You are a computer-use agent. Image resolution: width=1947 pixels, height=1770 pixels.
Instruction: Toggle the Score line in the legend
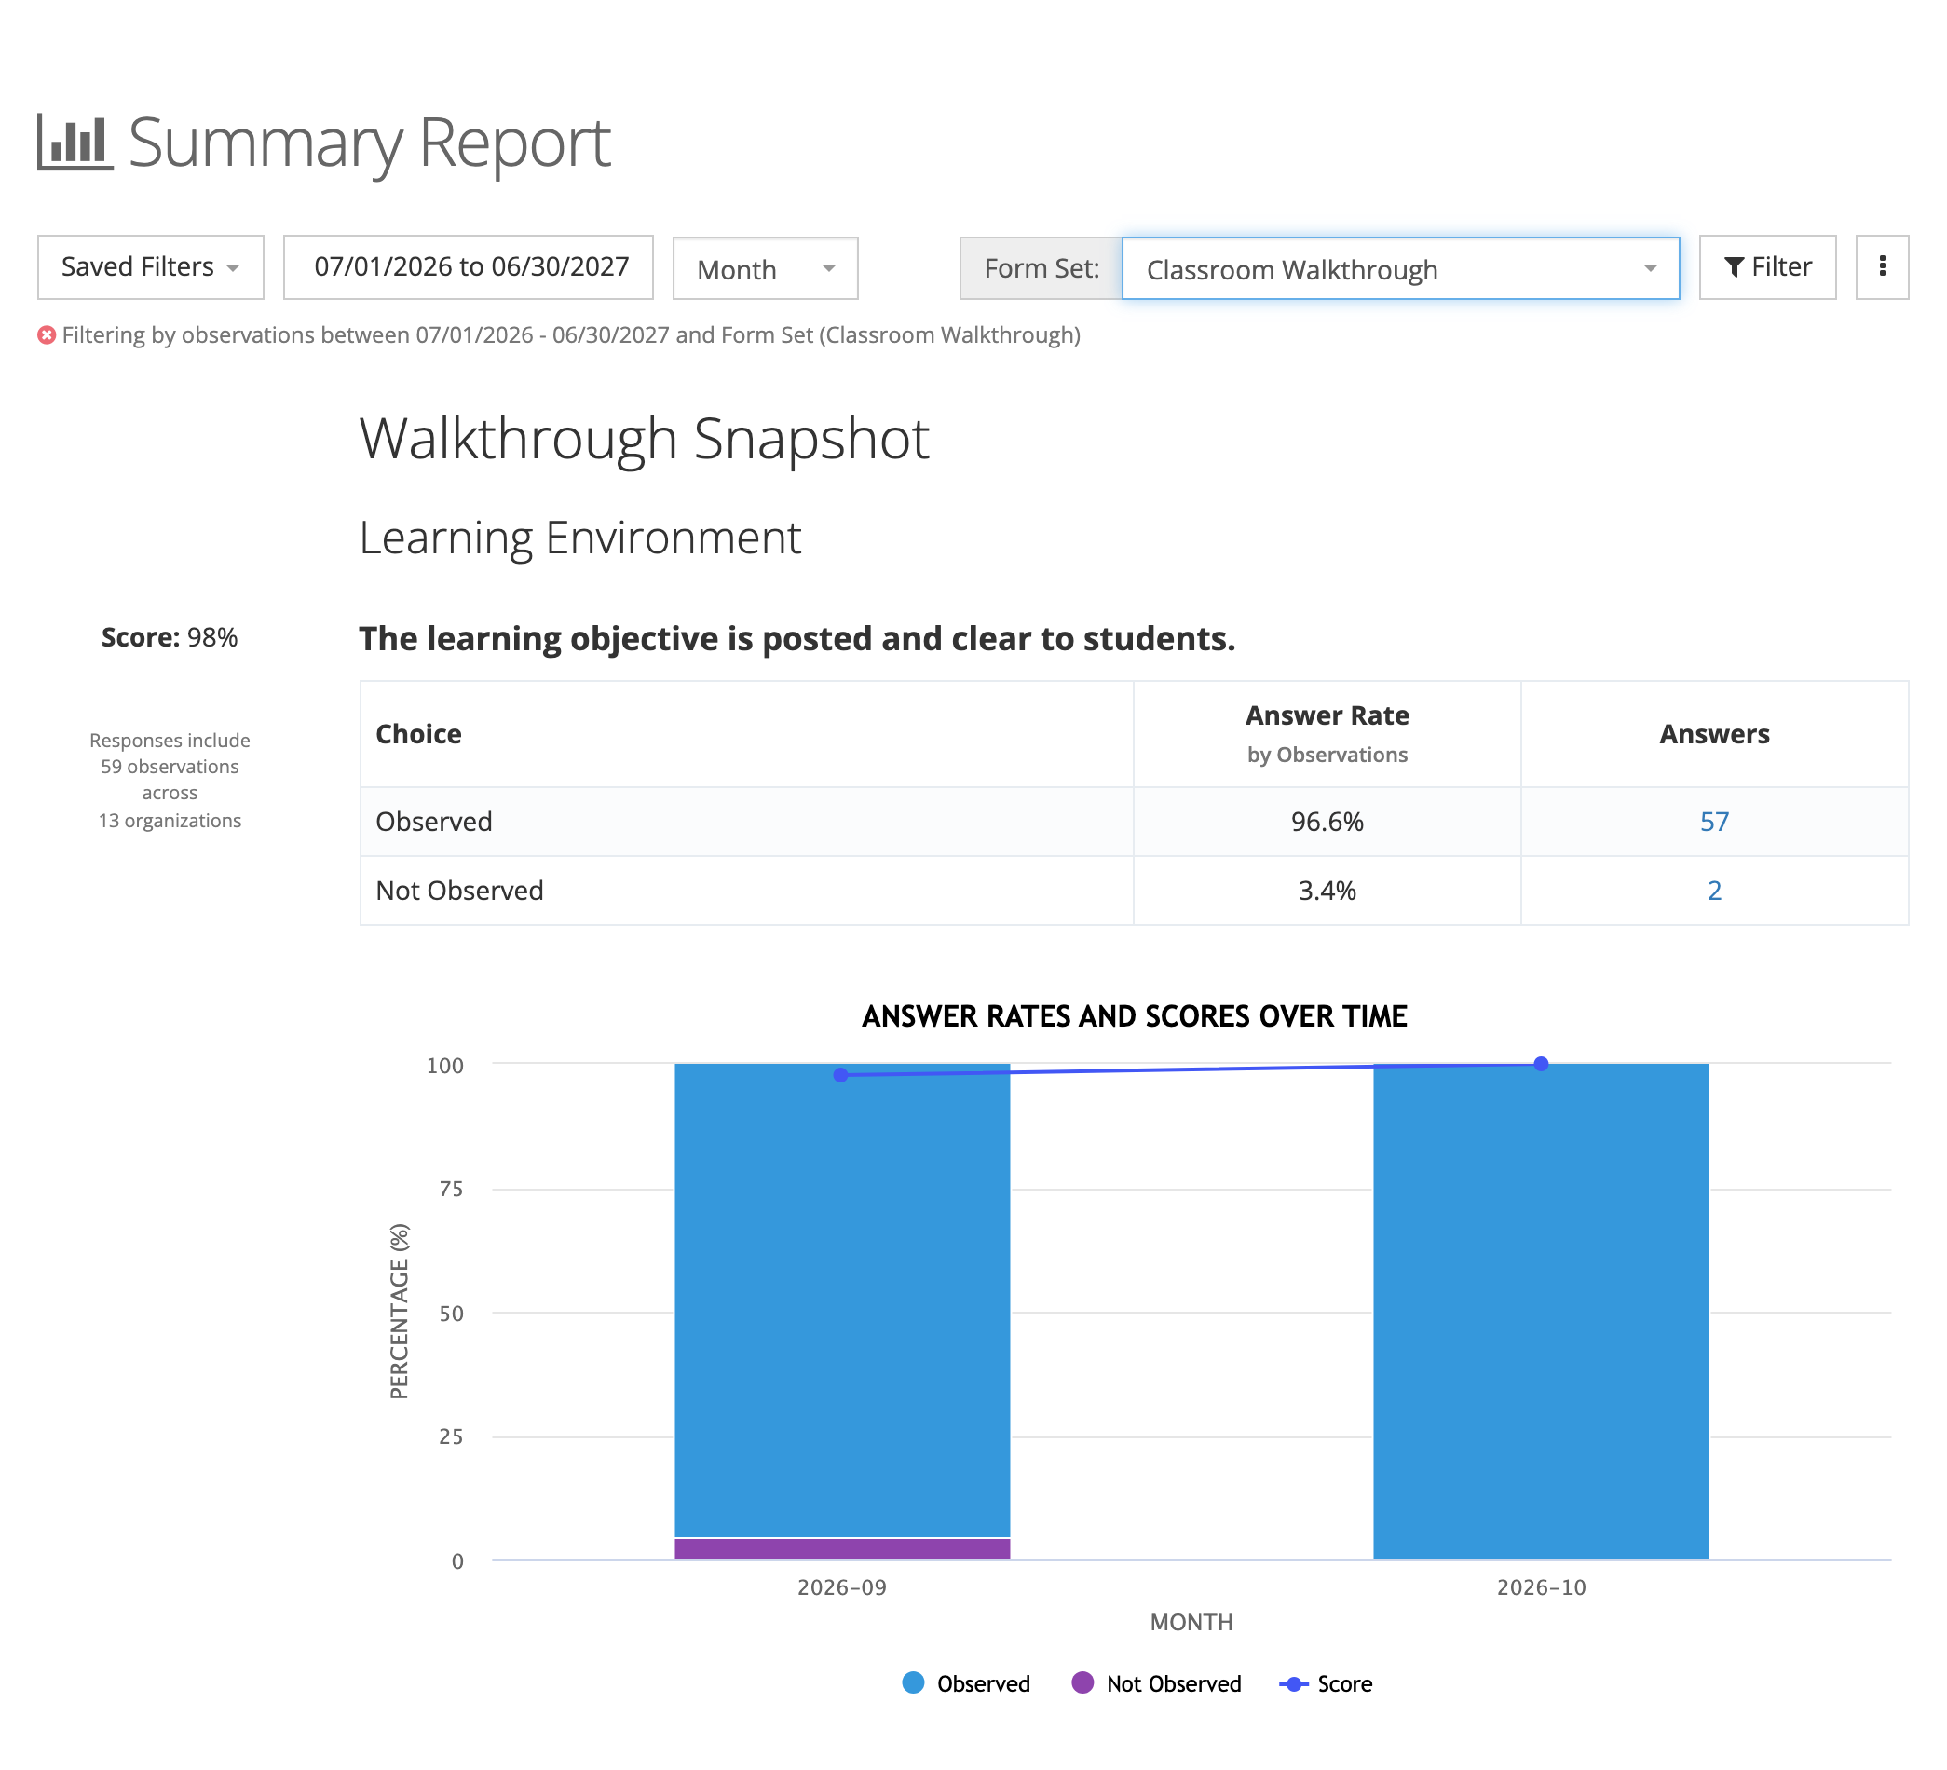(x=1326, y=1684)
